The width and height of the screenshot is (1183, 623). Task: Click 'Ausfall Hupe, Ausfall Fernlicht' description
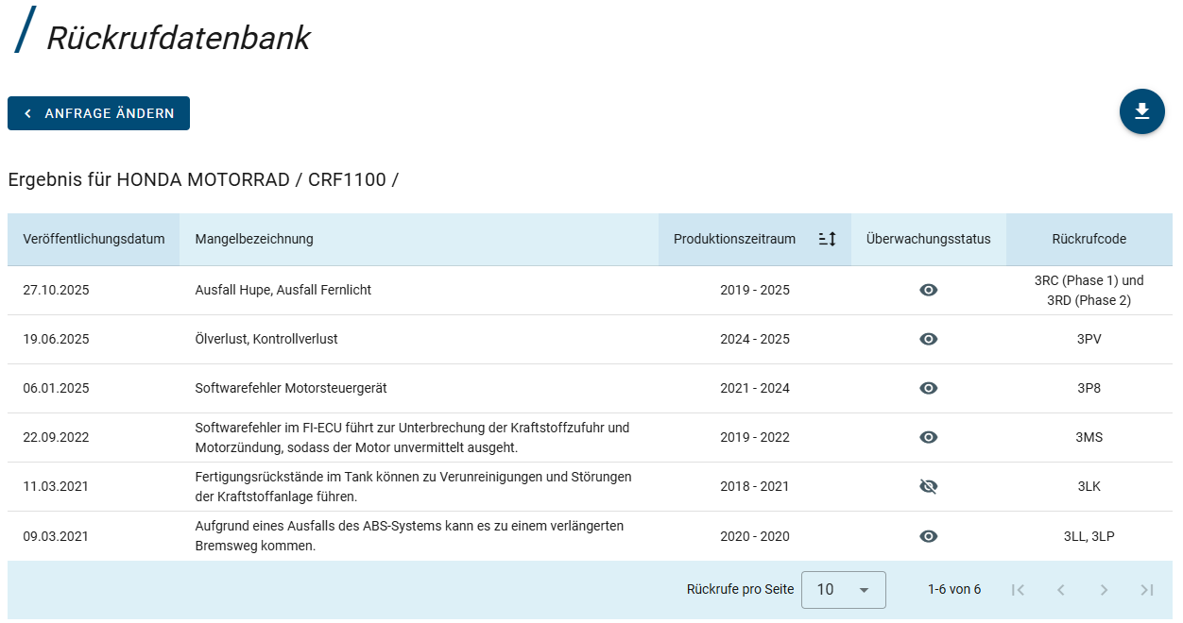point(283,290)
